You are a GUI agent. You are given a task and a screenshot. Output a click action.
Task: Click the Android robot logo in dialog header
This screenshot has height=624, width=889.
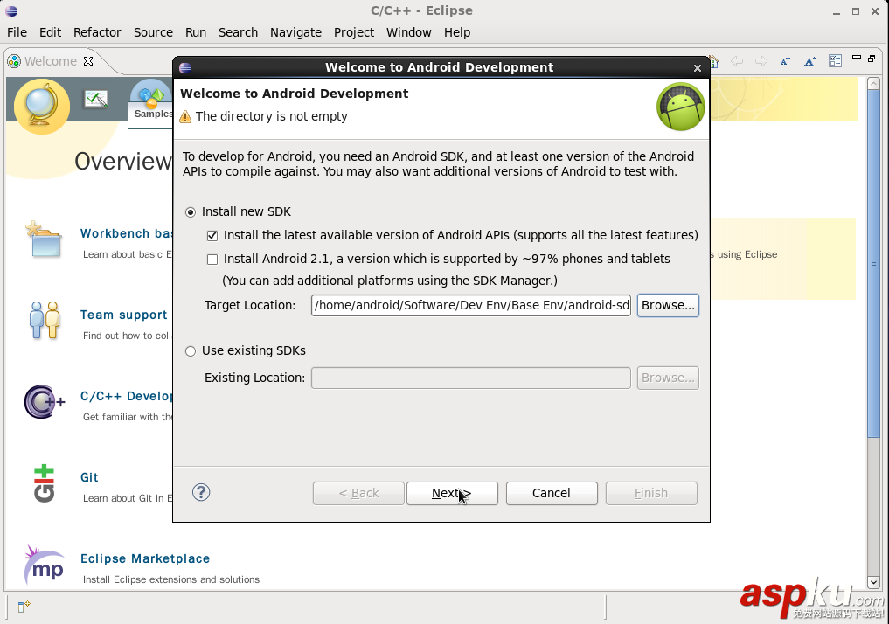coord(680,107)
